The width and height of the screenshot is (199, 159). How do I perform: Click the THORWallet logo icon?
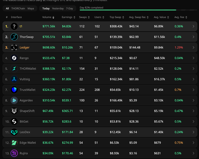(x=14, y=69)
